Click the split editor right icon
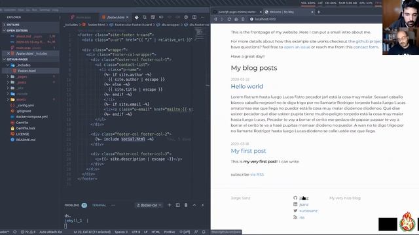Screen dimensions: 419x235 point(194,18)
